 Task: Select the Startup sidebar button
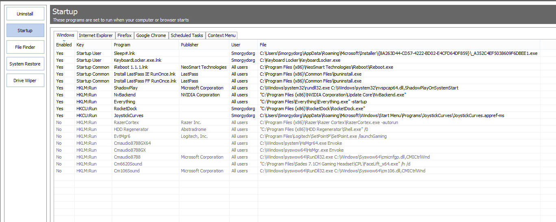25,30
